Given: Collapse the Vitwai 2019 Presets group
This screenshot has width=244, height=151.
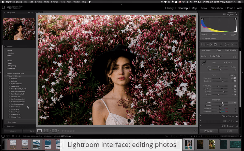Looking at the screenshot, I should [x=7, y=76].
